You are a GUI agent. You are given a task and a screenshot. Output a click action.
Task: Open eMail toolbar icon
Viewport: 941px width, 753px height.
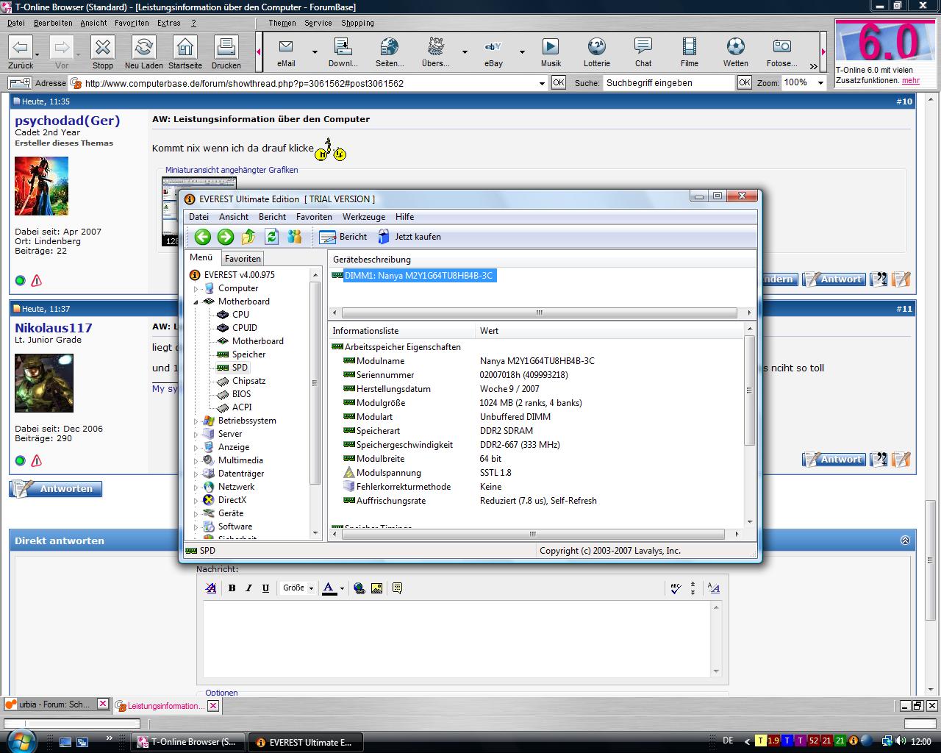[286, 53]
